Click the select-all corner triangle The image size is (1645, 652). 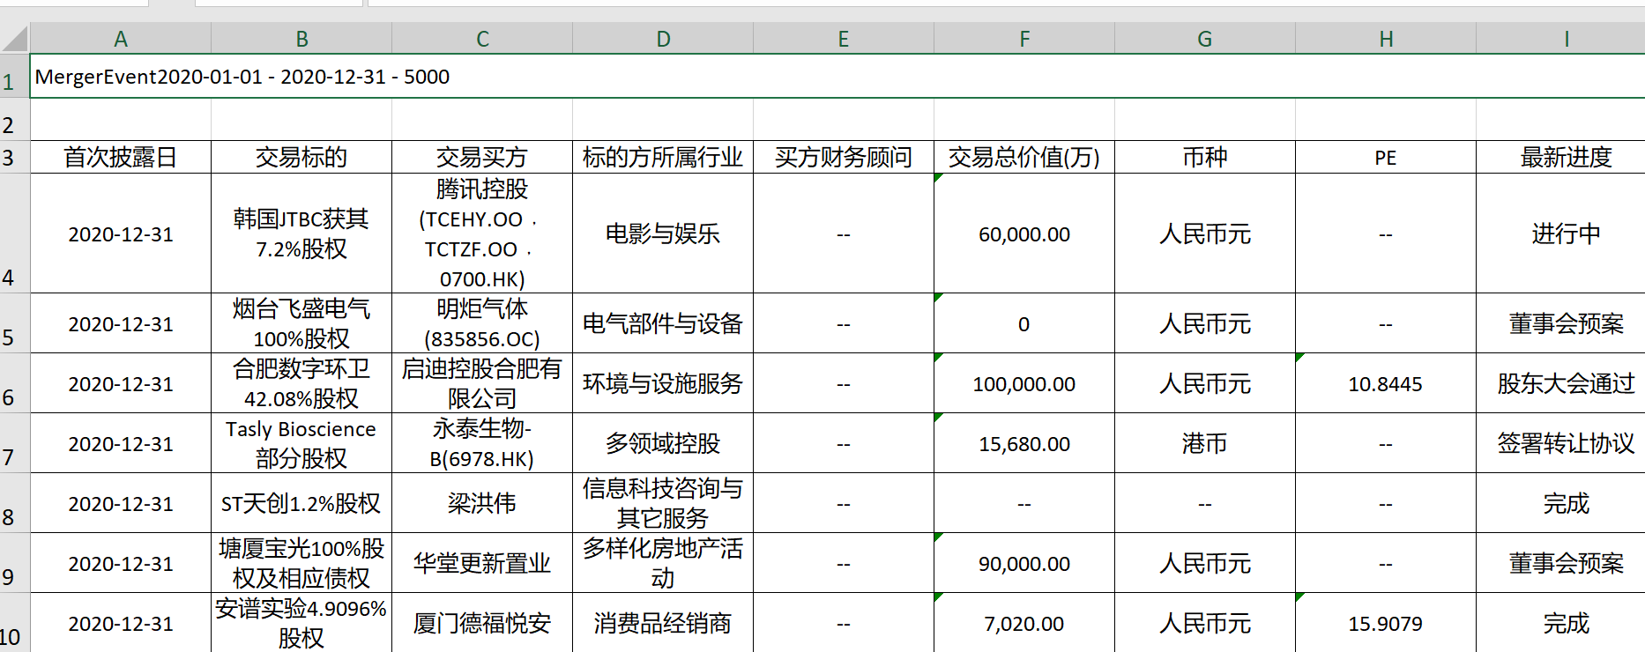tap(15, 39)
